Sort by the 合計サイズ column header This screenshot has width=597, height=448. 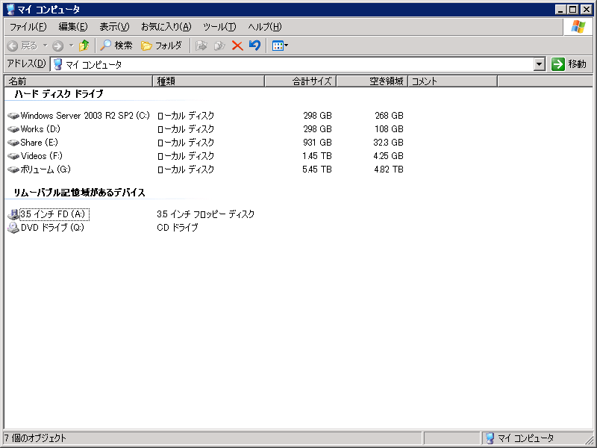300,81
